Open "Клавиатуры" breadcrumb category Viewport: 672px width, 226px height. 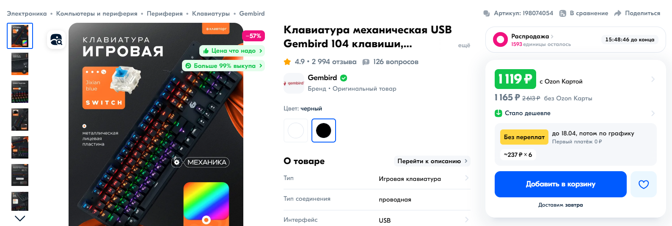(211, 13)
